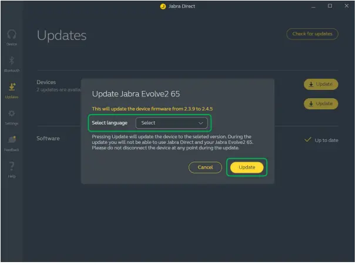Select the Updates sidebar icon

coord(12,87)
